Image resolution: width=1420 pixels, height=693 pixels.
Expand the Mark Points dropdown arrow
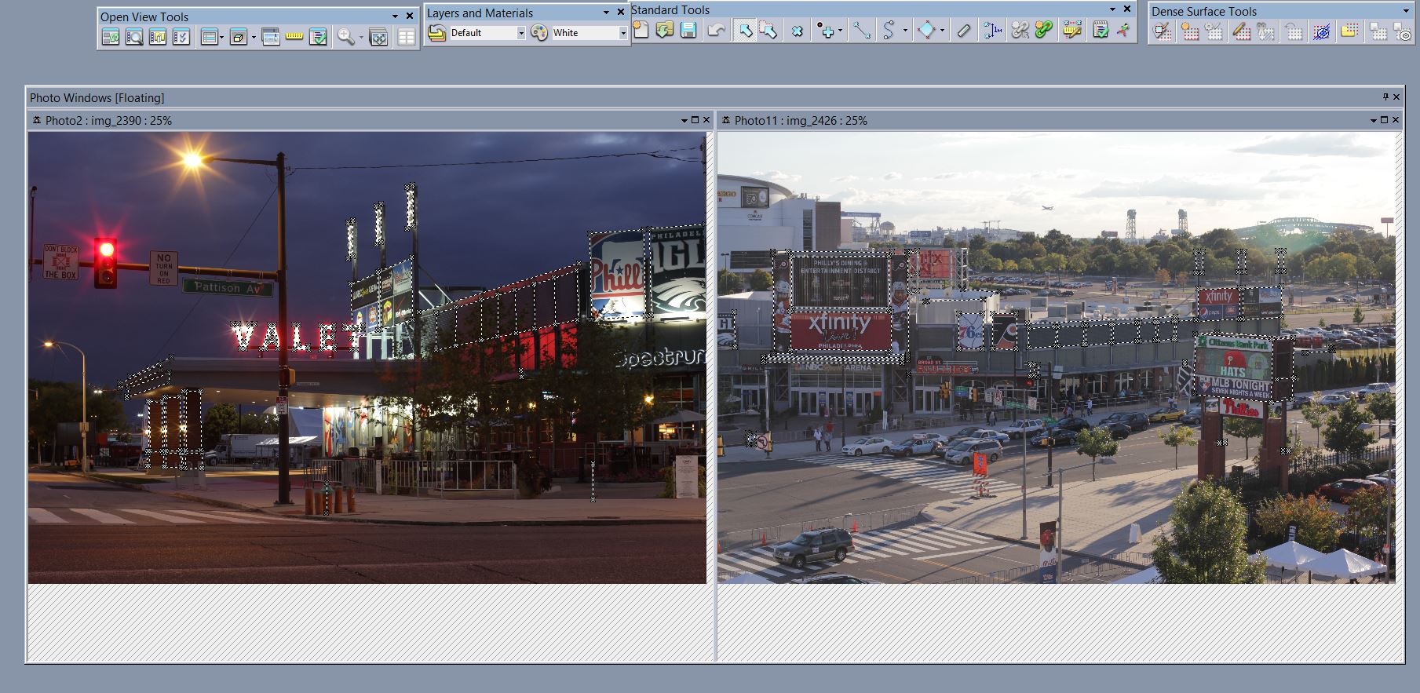[840, 31]
